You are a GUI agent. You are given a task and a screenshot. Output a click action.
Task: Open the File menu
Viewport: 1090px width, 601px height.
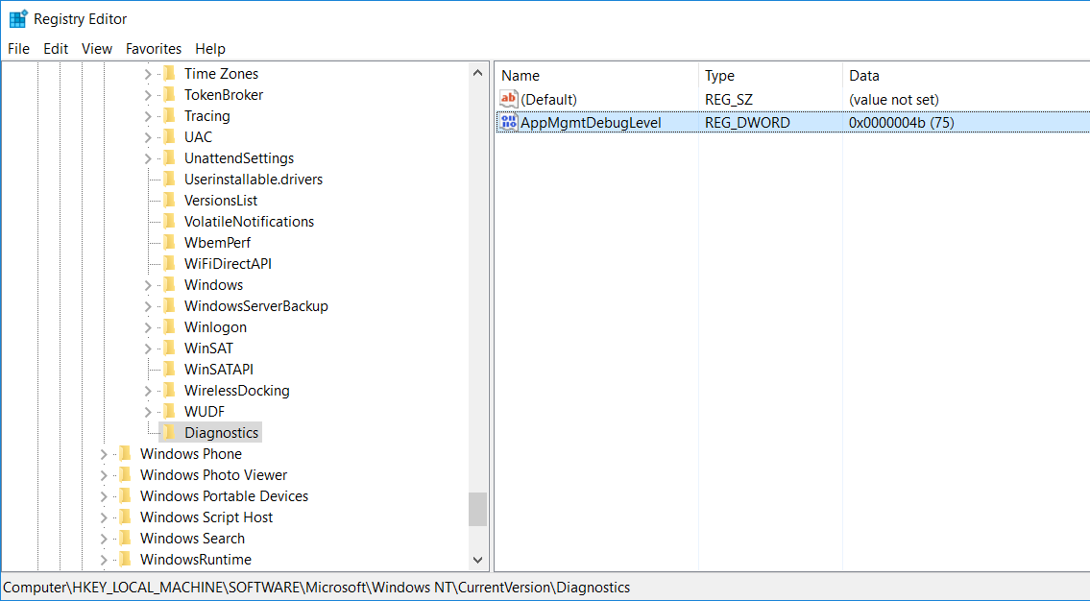click(18, 49)
